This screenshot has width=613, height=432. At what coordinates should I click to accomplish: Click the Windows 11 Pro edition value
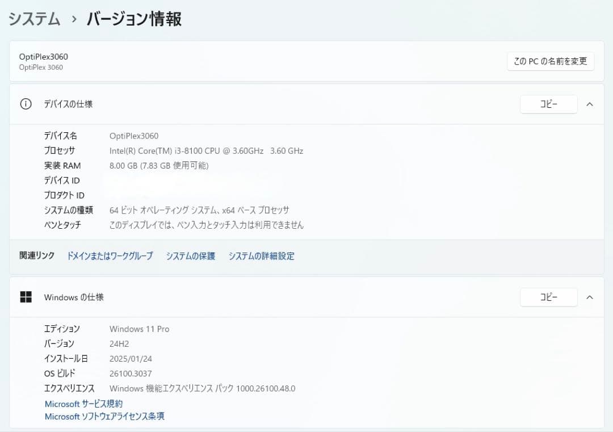[139, 329]
